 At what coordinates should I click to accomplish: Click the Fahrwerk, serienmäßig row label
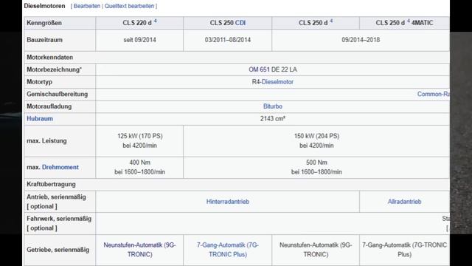click(59, 223)
